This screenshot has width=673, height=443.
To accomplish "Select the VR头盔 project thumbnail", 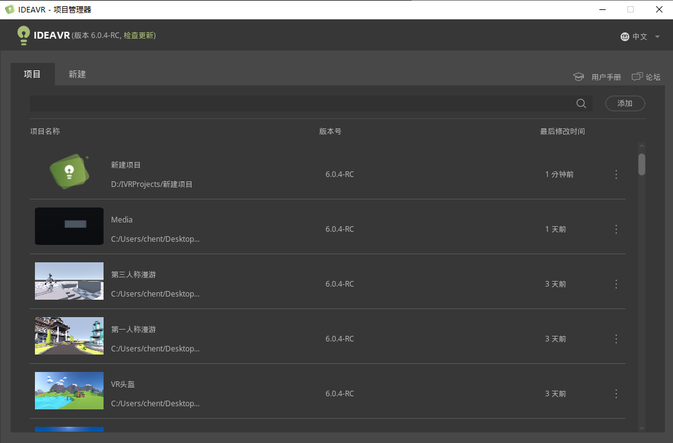I will (69, 391).
